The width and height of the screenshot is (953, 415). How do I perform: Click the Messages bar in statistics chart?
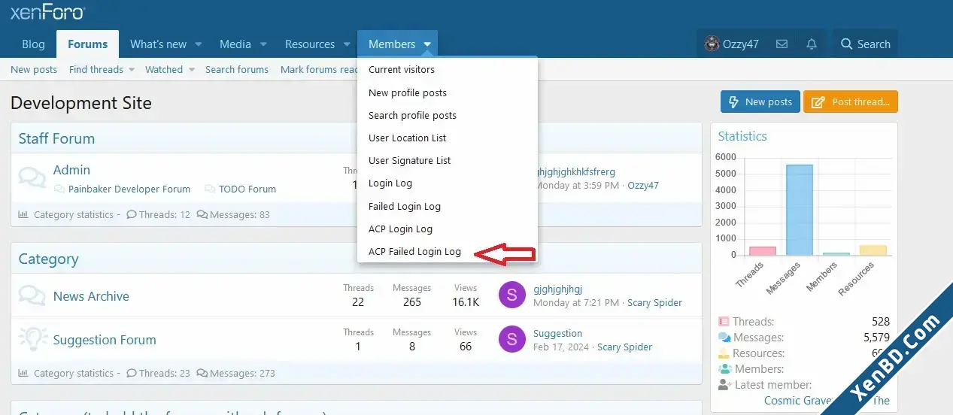(799, 210)
